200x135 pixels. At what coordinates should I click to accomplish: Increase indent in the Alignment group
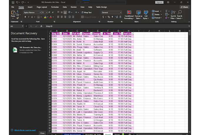tap(73, 17)
